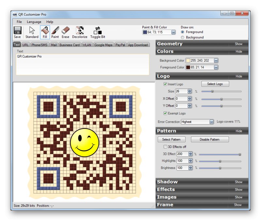Click the Disable Pattern button
Screen dimensions: 261x221
coord(210,139)
